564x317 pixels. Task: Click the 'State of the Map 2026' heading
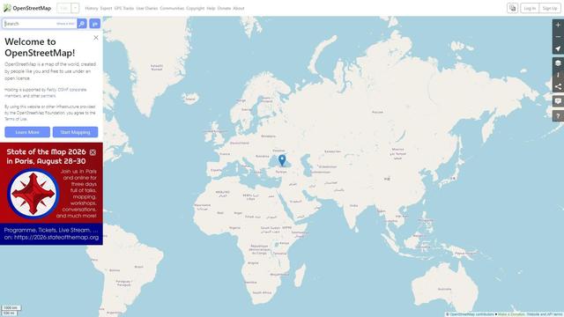point(46,151)
